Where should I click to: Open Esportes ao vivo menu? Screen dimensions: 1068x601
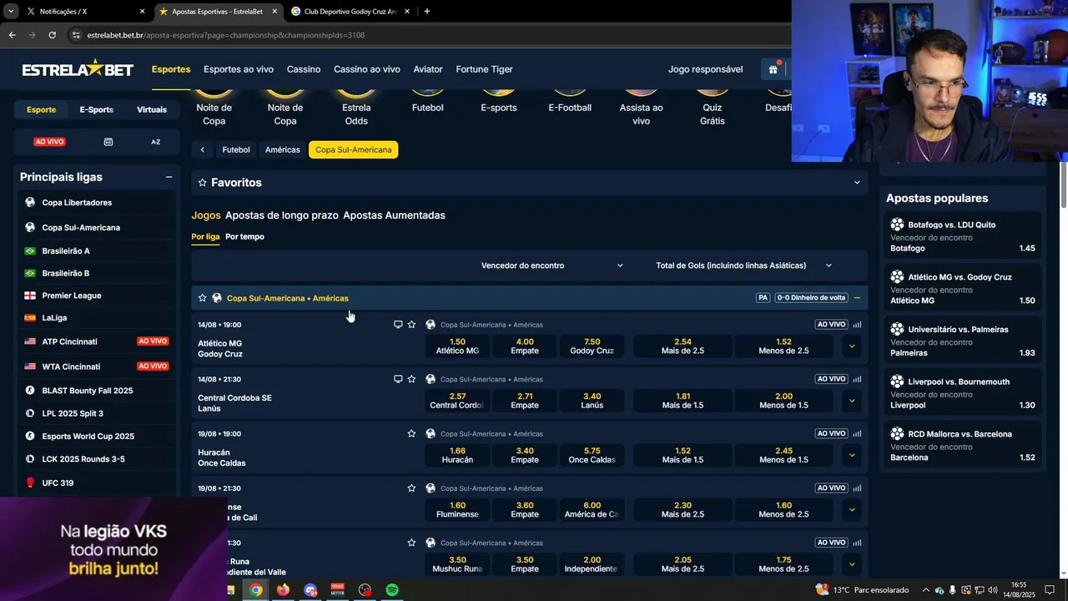pyautogui.click(x=239, y=69)
